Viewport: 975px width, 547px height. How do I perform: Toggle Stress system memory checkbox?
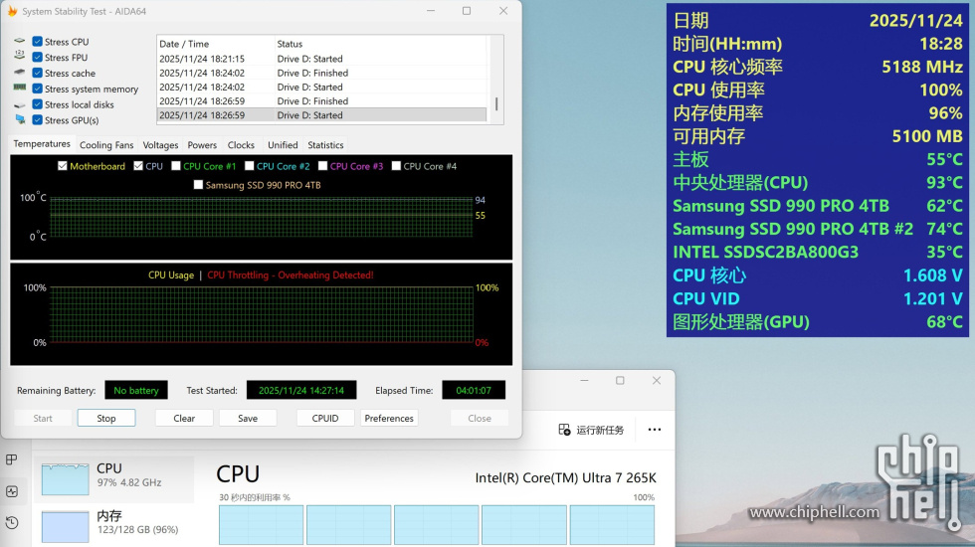[x=38, y=89]
